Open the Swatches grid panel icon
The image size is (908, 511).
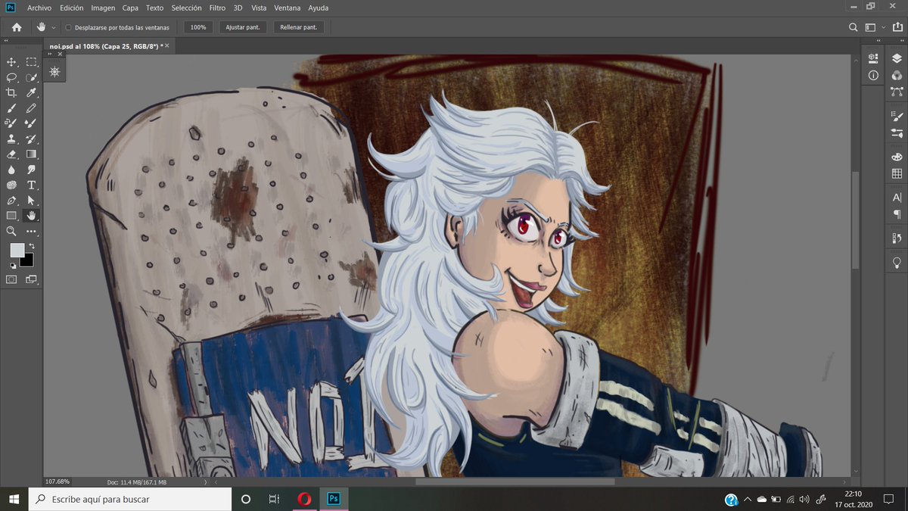coord(897,174)
